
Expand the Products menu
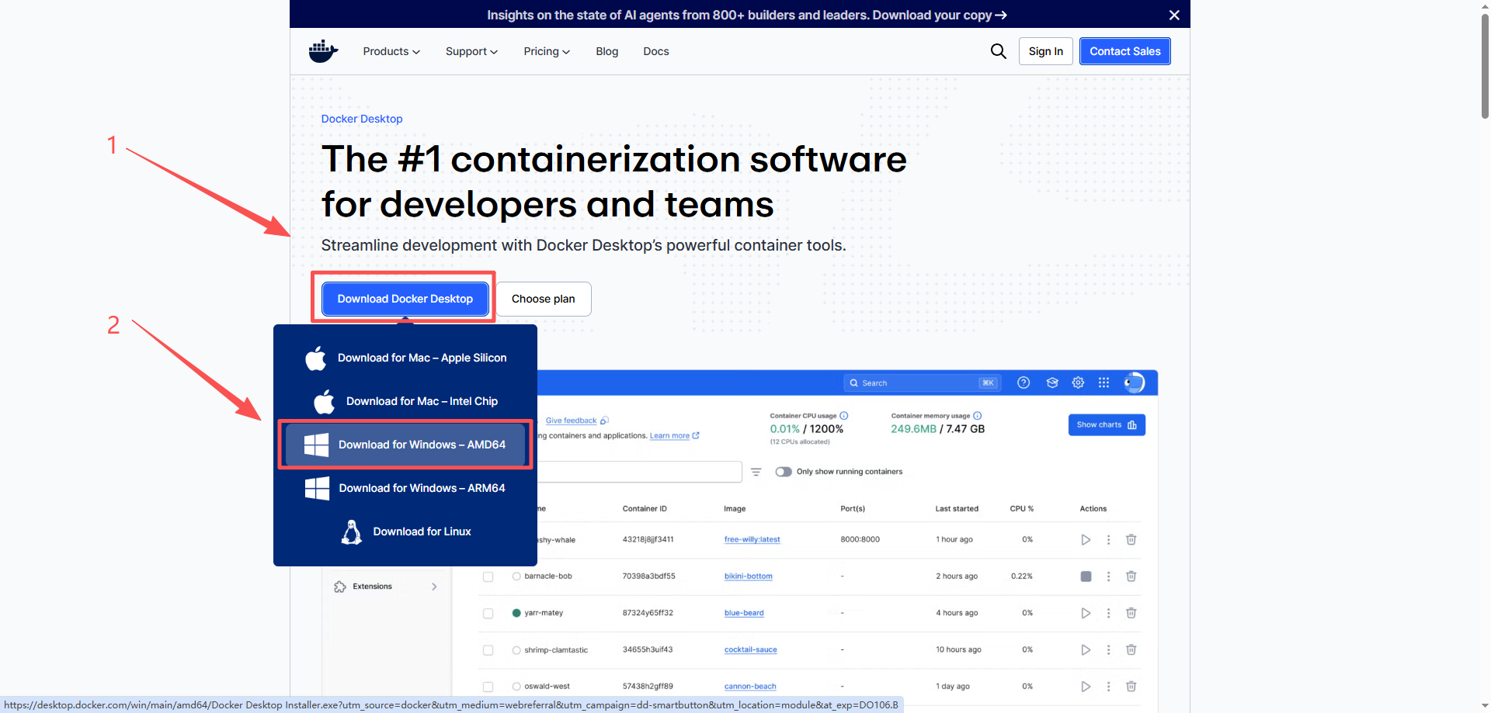(x=391, y=51)
